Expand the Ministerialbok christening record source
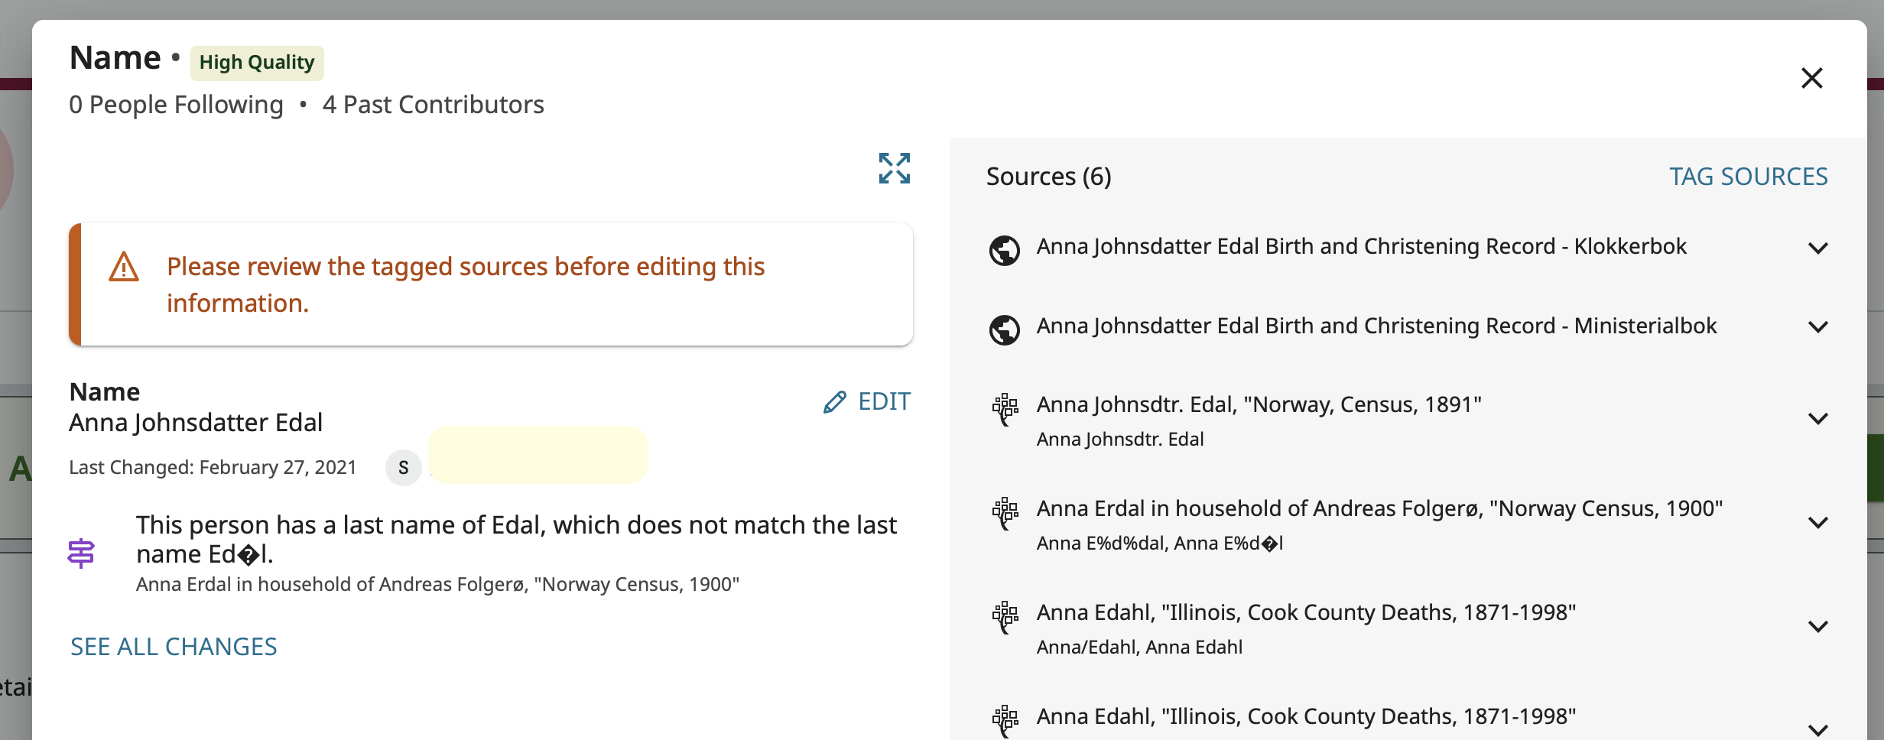 1817,327
